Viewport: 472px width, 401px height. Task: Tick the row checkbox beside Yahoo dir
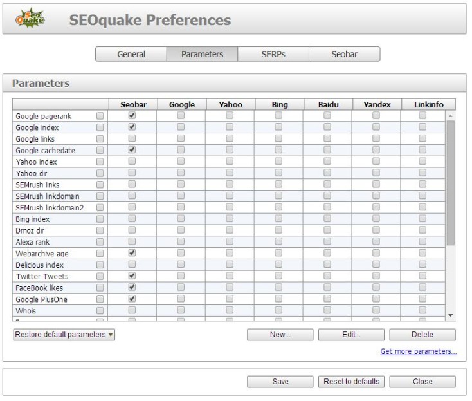tap(100, 173)
